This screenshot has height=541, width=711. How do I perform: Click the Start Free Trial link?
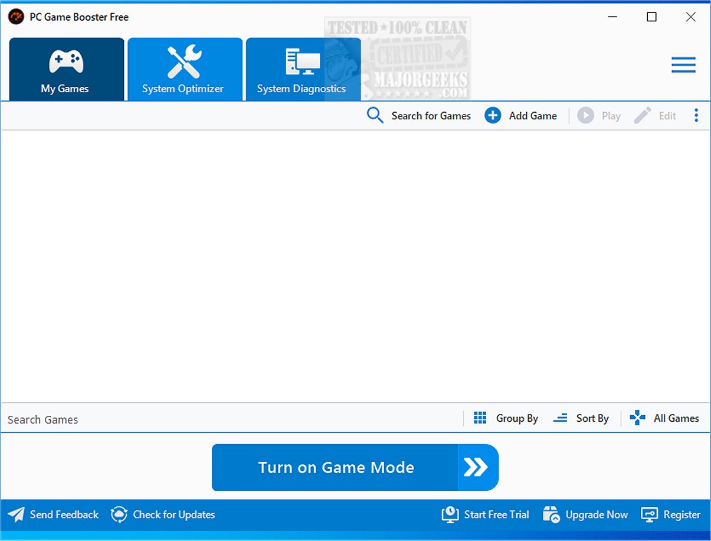497,514
